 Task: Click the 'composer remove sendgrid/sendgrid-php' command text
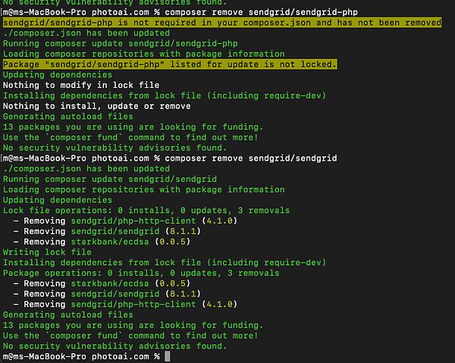[261, 12]
